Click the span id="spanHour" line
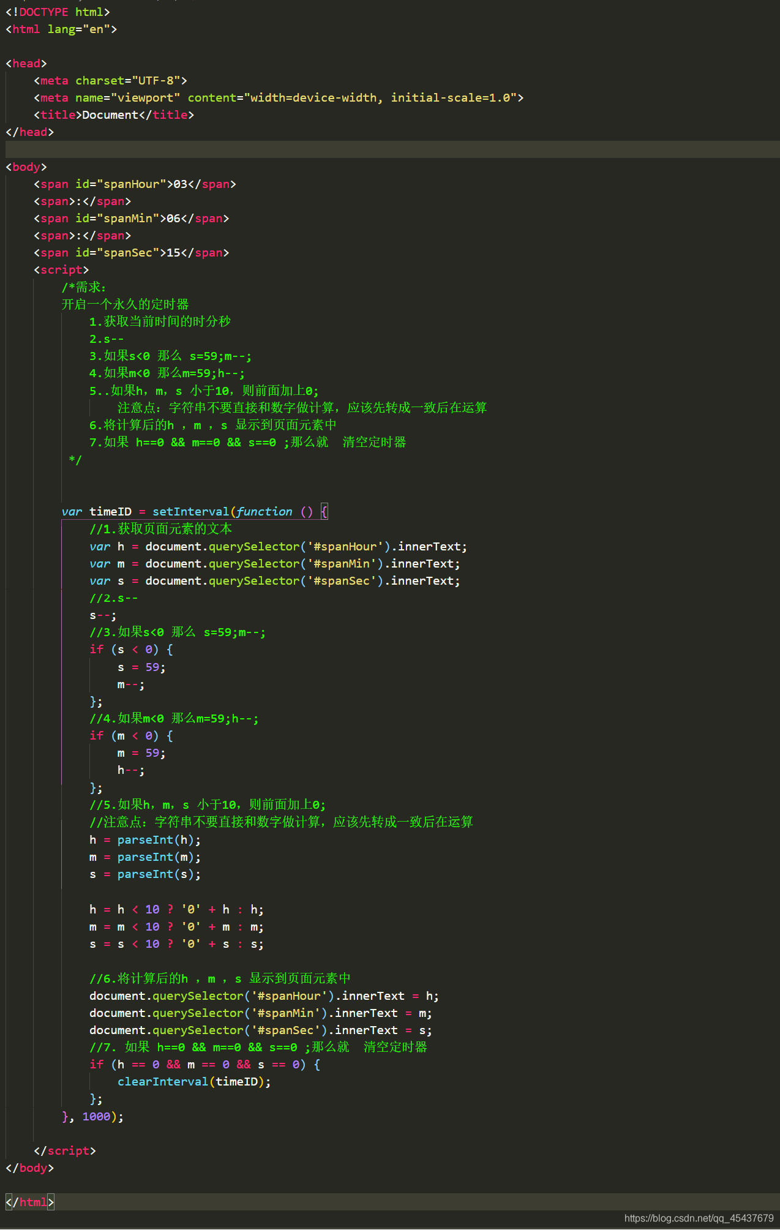 (135, 184)
